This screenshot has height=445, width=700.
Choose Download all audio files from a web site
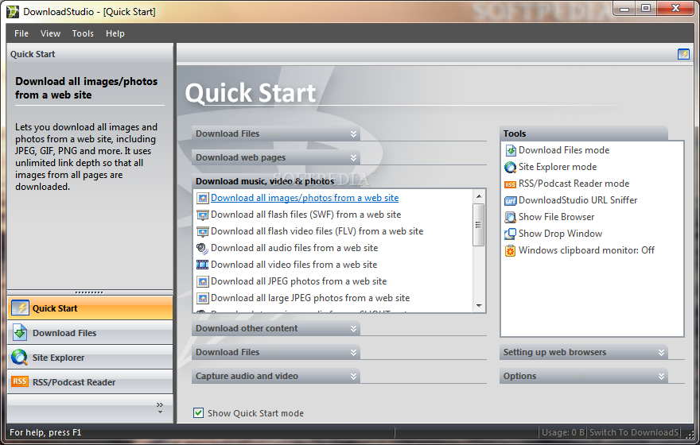[x=294, y=249]
